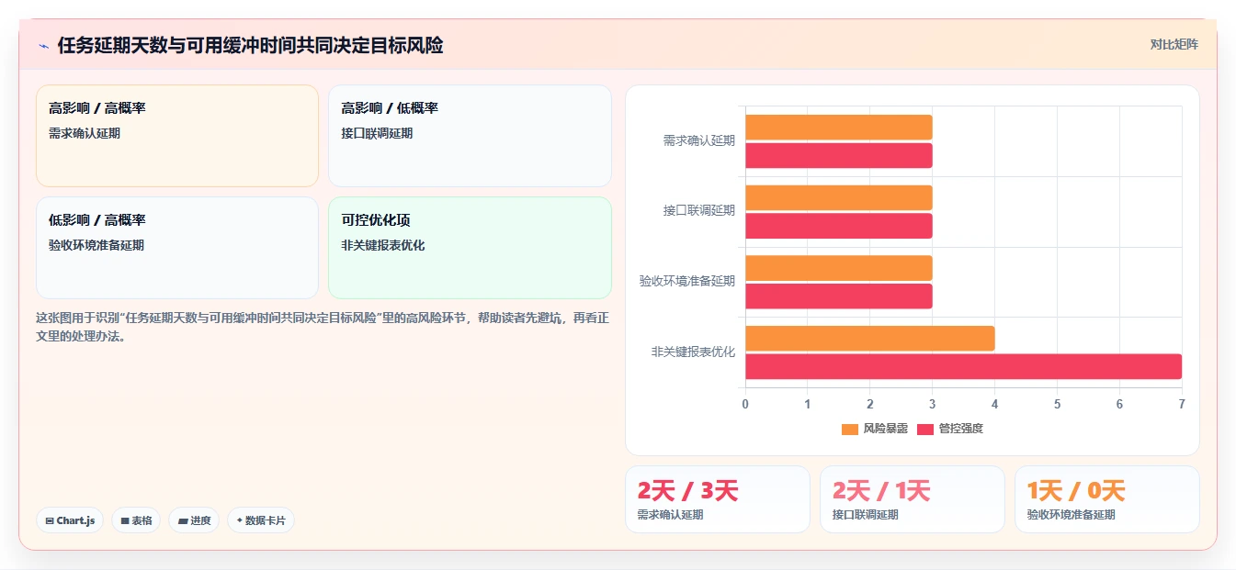Click red bar for 验收环境准备延期
This screenshot has height=570, width=1236.
(x=839, y=296)
